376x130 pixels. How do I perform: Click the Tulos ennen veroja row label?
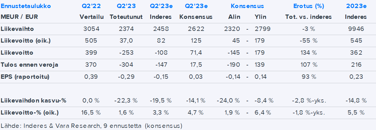point(29,65)
